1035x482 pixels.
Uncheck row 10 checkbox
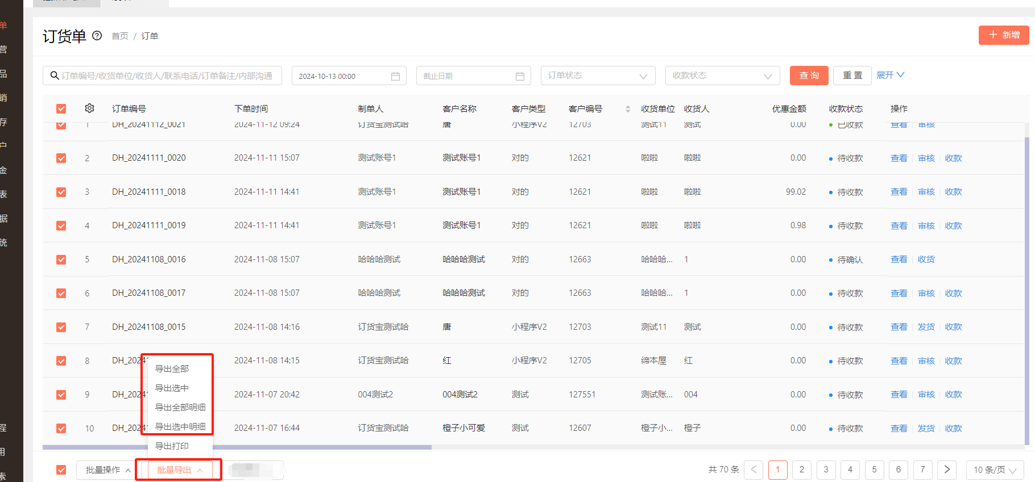coord(61,428)
